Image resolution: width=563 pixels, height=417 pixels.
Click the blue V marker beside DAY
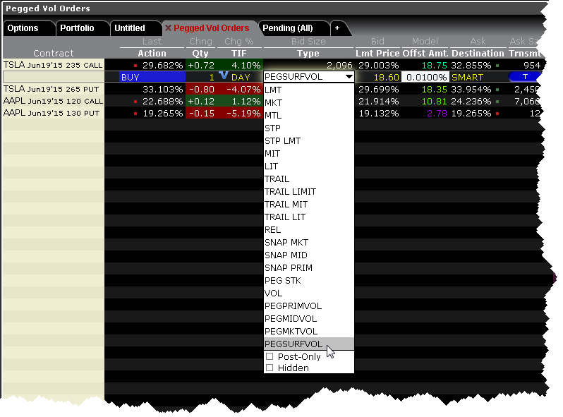pyautogui.click(x=222, y=75)
